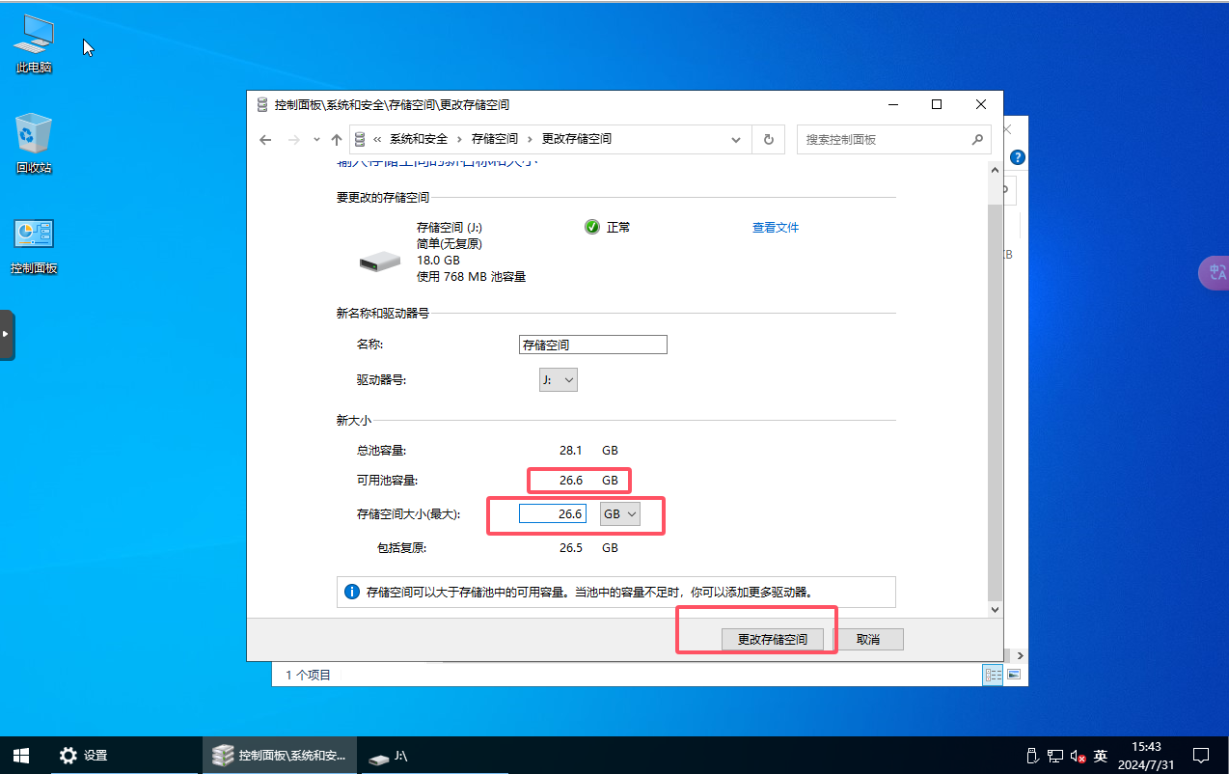Open the notification center icon

click(1201, 755)
